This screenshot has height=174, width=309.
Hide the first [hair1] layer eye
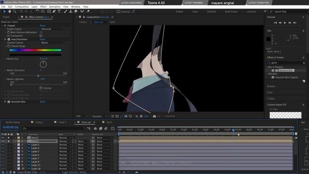pyautogui.click(x=2, y=138)
